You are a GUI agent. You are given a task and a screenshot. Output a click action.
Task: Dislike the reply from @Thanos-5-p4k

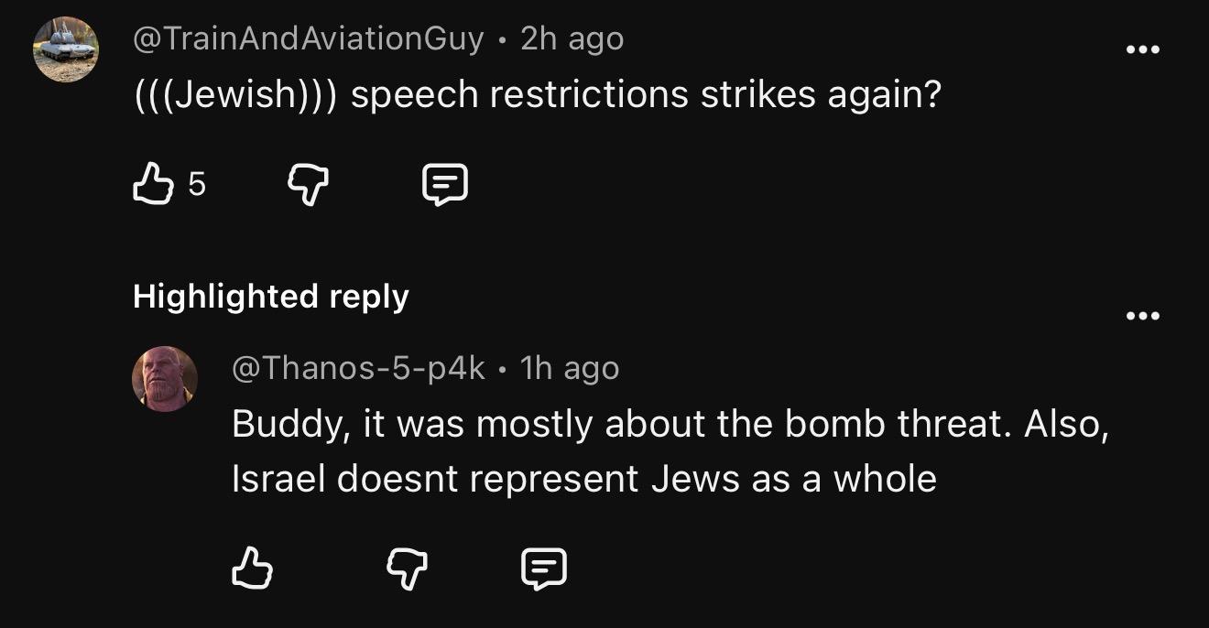tap(408, 569)
